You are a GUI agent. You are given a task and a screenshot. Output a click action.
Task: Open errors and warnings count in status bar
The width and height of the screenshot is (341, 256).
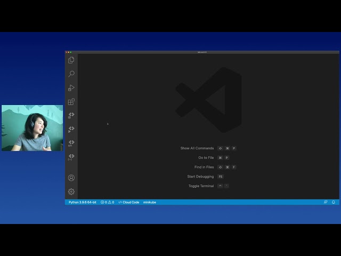click(x=108, y=202)
